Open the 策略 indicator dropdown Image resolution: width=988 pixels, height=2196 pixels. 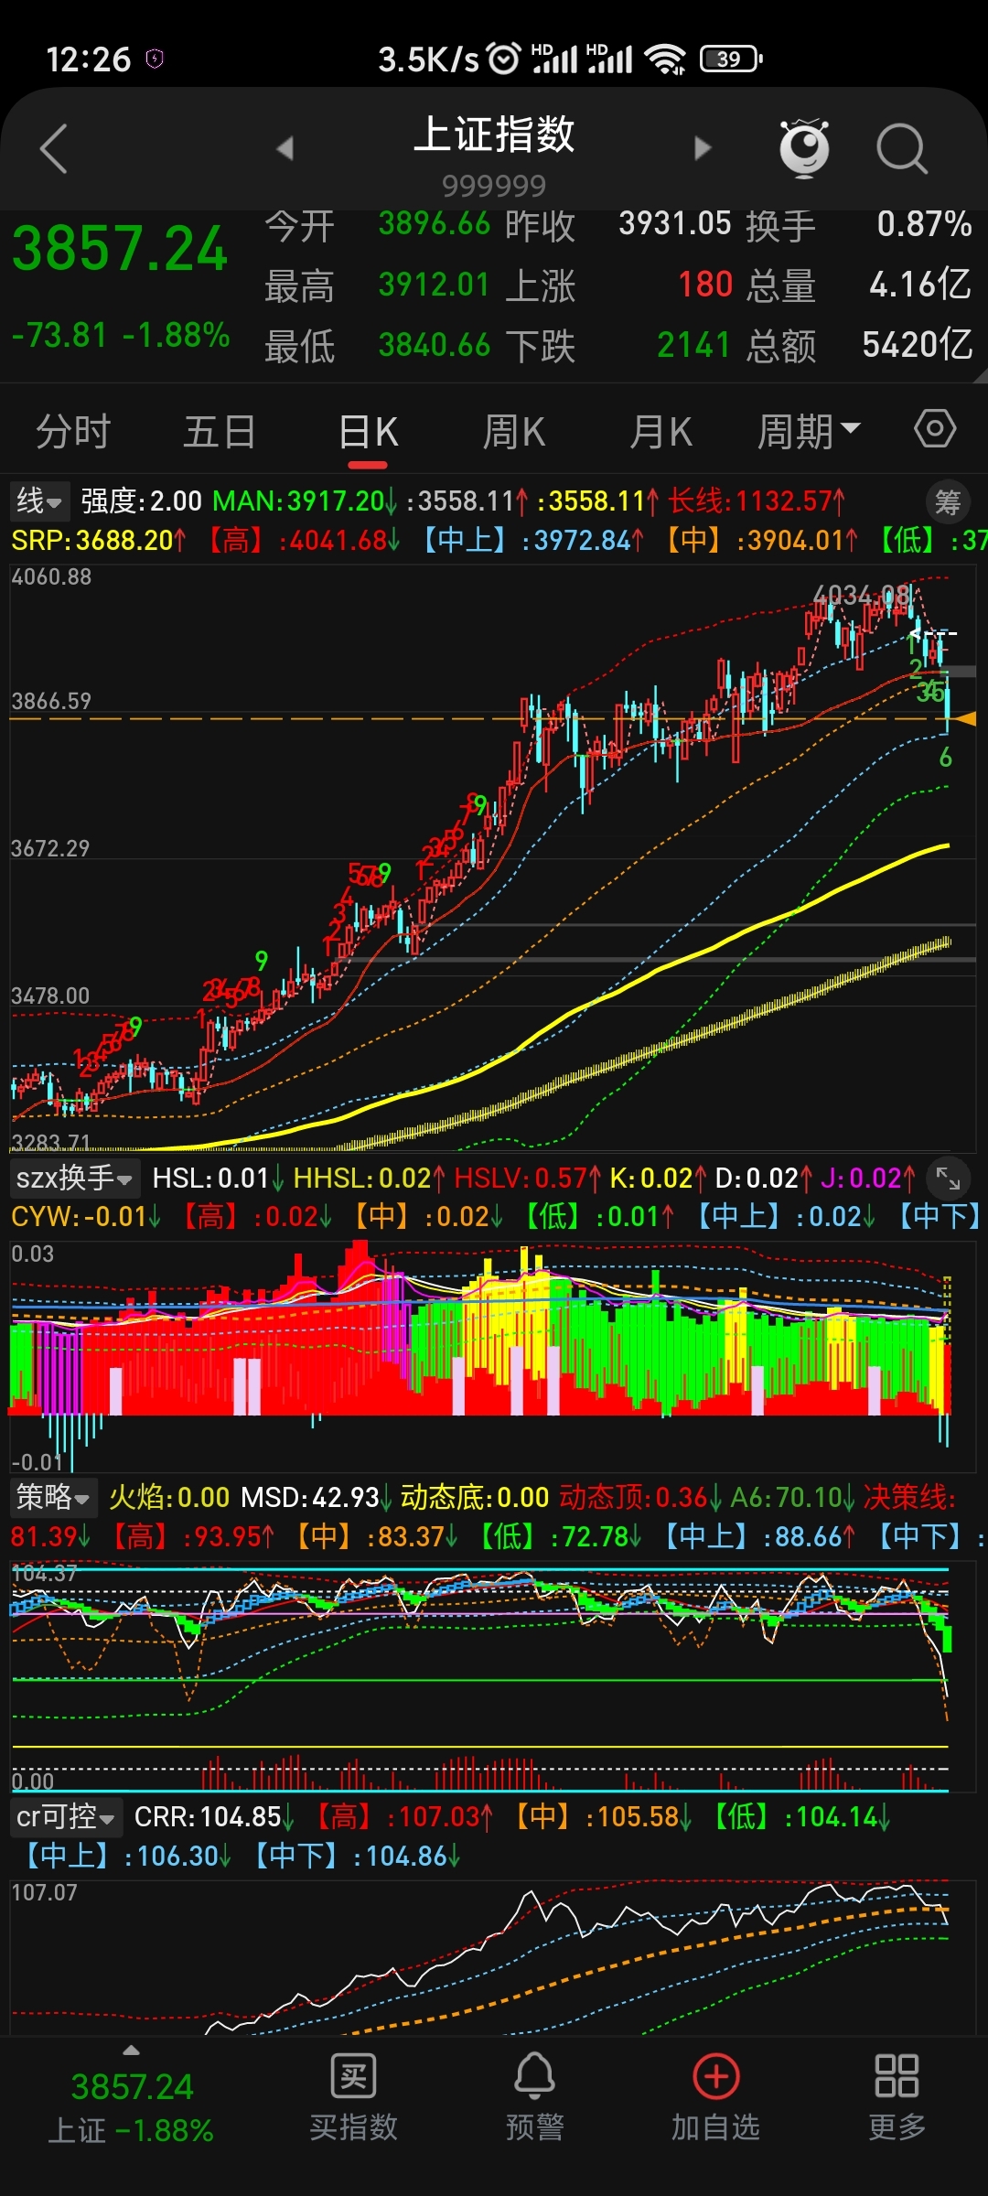[x=53, y=1497]
